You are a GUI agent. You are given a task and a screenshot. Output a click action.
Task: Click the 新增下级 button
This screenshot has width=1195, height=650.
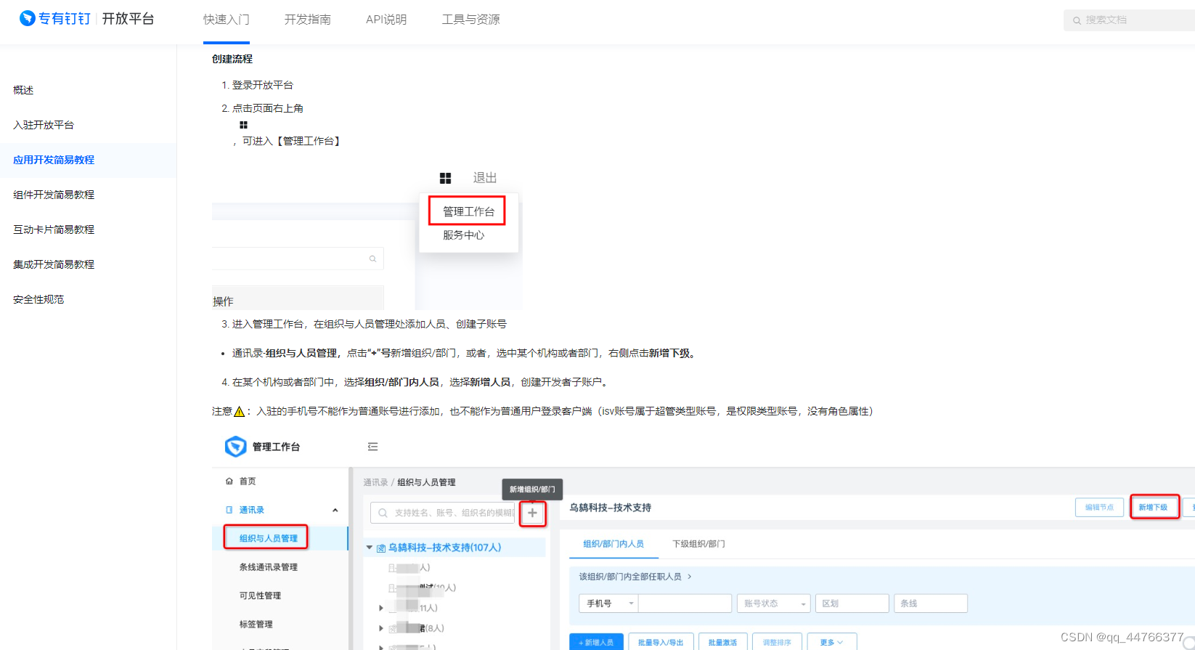pos(1153,507)
